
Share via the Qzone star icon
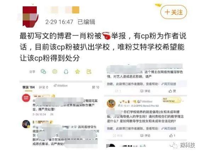pos(77,72)
